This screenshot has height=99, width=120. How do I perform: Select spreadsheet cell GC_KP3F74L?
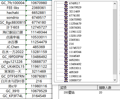pos(13,96)
